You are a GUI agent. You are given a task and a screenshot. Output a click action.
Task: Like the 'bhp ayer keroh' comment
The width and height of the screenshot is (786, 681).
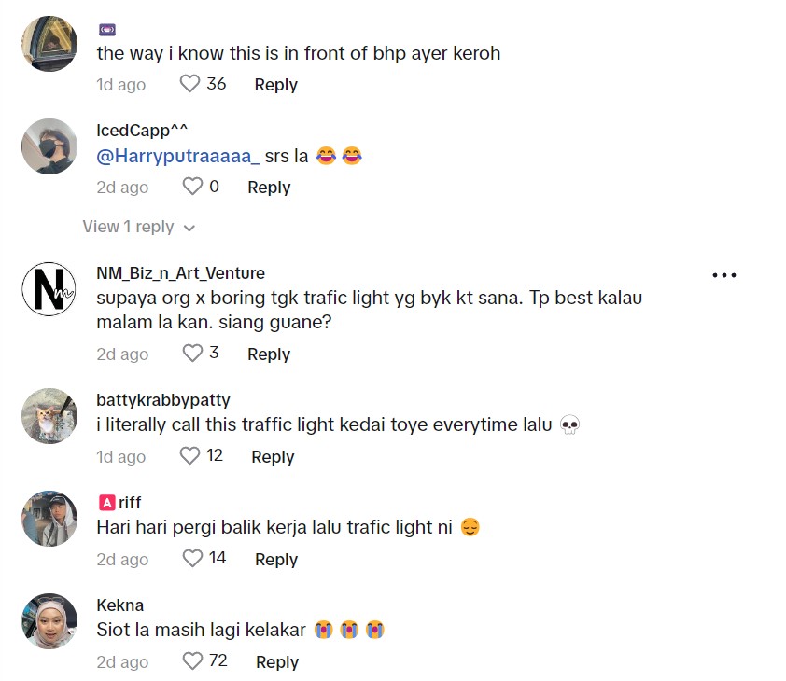coord(189,84)
